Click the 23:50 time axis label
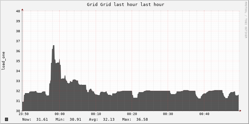Image resolution: width=249 pixels, height=124 pixels. (x=23, y=114)
